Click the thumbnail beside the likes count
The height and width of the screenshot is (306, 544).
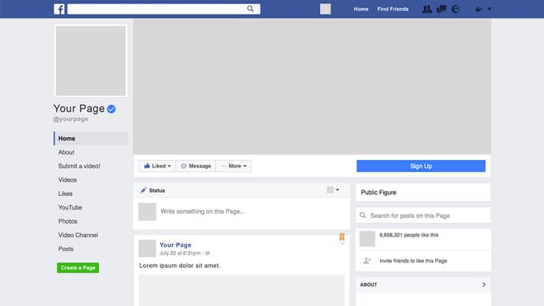tap(367, 239)
